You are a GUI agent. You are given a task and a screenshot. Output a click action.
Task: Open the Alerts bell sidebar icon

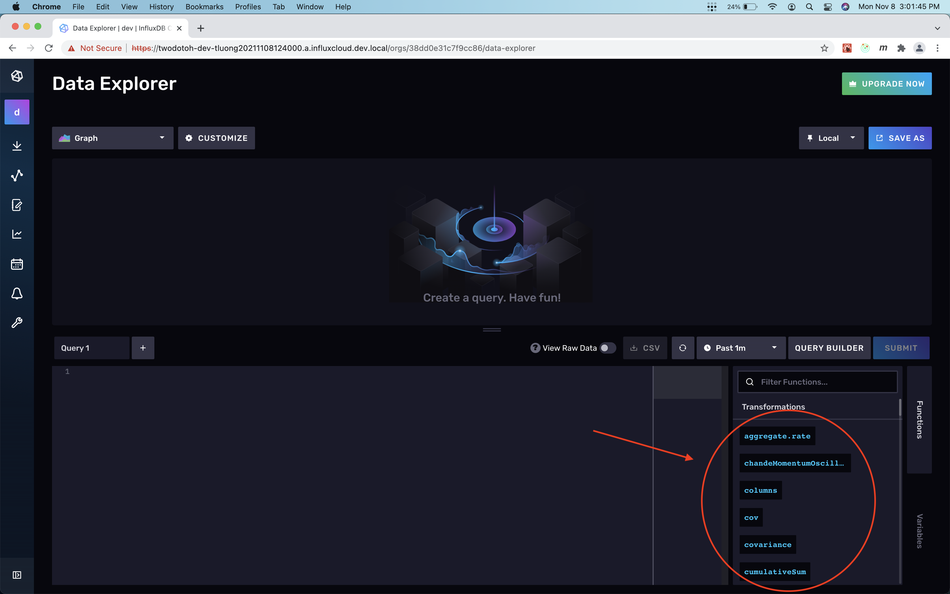[x=17, y=294]
